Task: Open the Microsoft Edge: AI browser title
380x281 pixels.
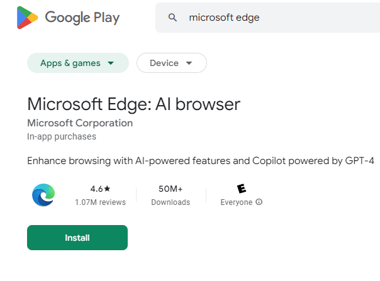Action: coord(133,104)
